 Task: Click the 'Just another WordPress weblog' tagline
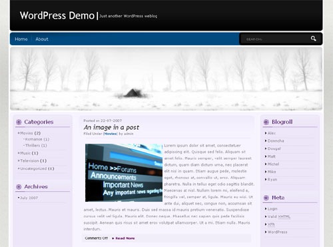[129, 16]
